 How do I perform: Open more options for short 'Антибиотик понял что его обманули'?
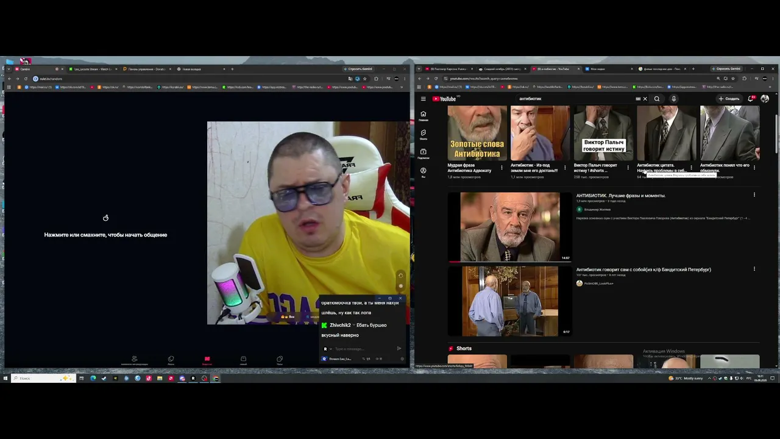coord(754,167)
